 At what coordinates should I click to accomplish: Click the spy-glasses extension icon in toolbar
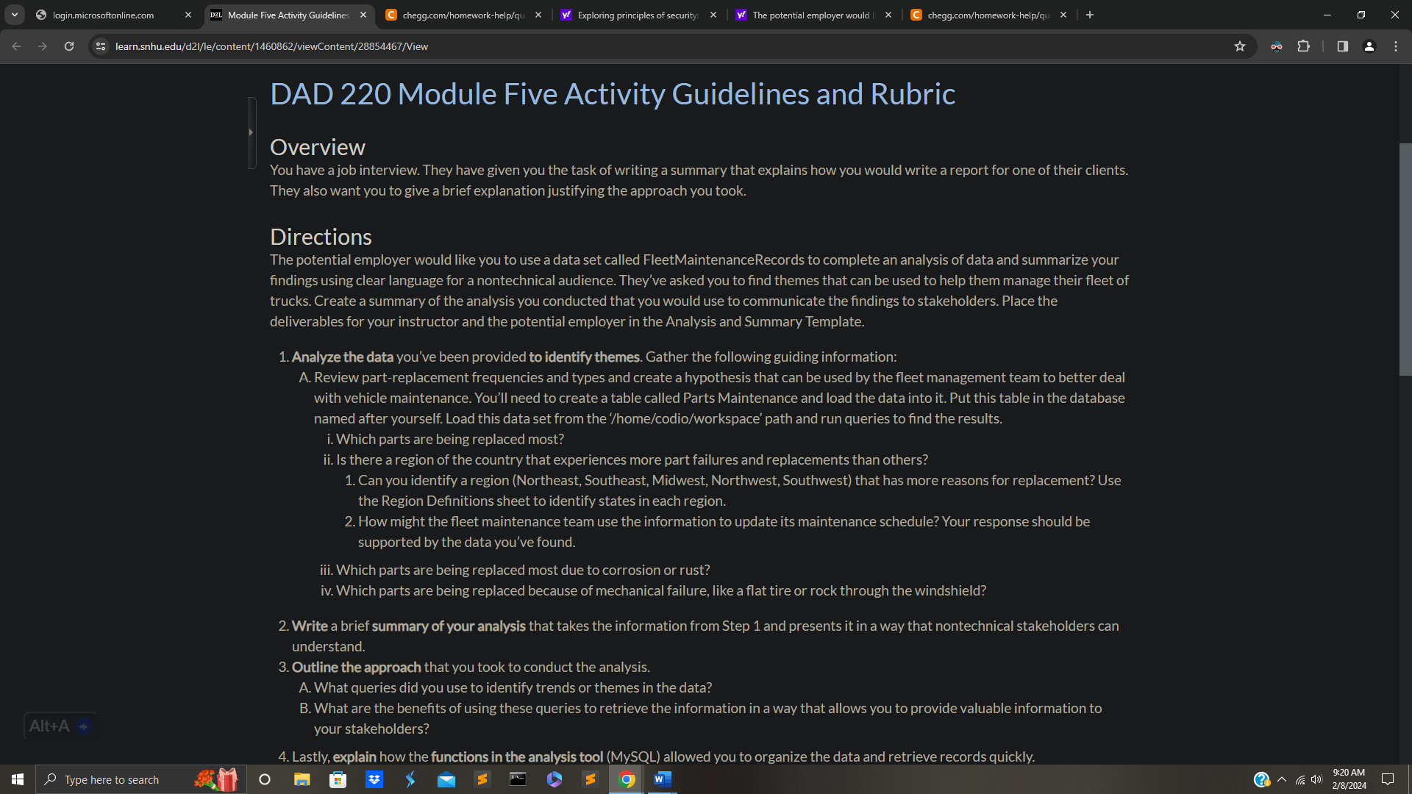[1277, 46]
